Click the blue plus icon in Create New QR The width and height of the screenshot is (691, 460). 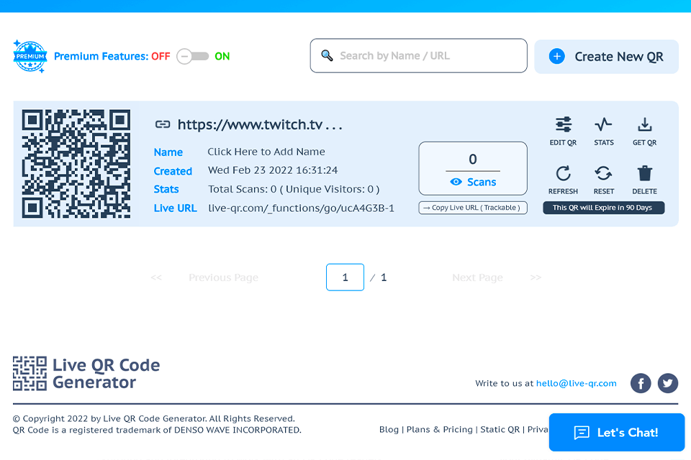[557, 56]
